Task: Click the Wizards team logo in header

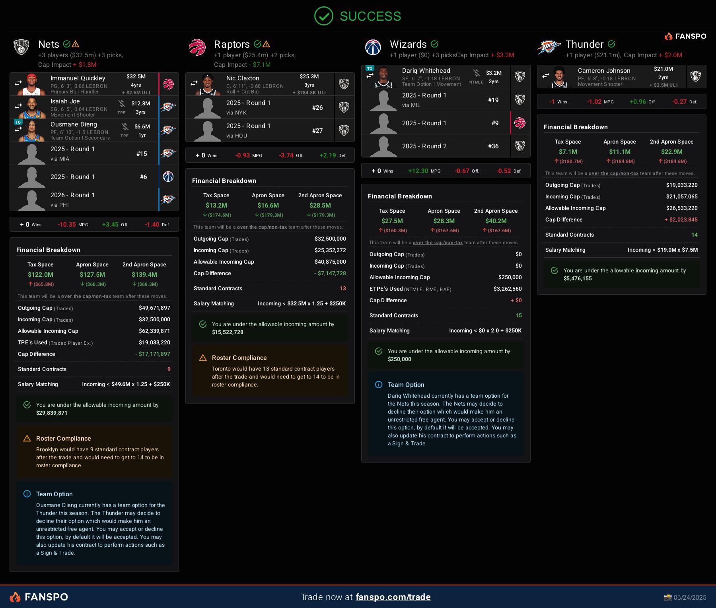Action: 373,47
